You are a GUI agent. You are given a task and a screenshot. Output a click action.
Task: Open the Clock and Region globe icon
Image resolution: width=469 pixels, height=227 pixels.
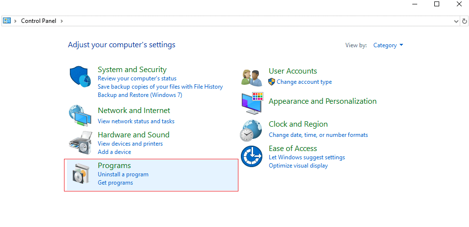coord(251,131)
